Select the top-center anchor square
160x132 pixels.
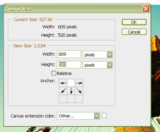71,83
